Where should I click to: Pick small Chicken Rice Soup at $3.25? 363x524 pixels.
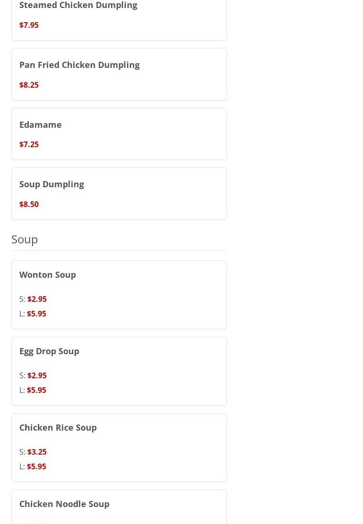pos(37,452)
